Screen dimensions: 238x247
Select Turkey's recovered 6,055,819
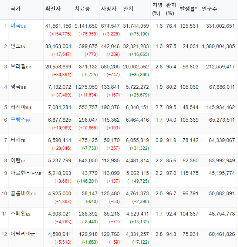(x=137, y=140)
